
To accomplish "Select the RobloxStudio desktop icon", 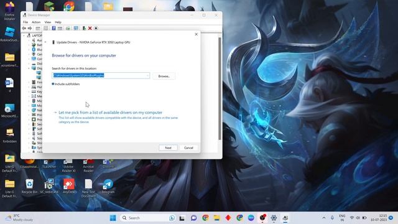I will 10,34.
